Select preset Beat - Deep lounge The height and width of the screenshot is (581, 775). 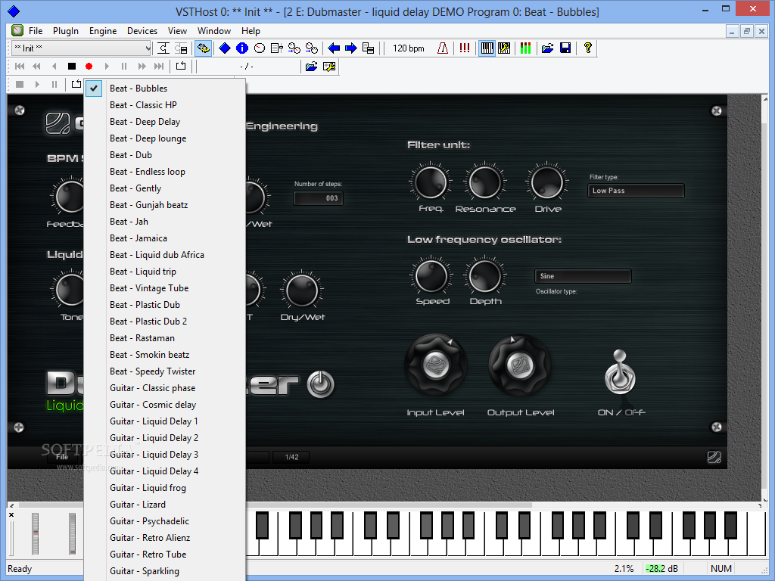(165, 138)
